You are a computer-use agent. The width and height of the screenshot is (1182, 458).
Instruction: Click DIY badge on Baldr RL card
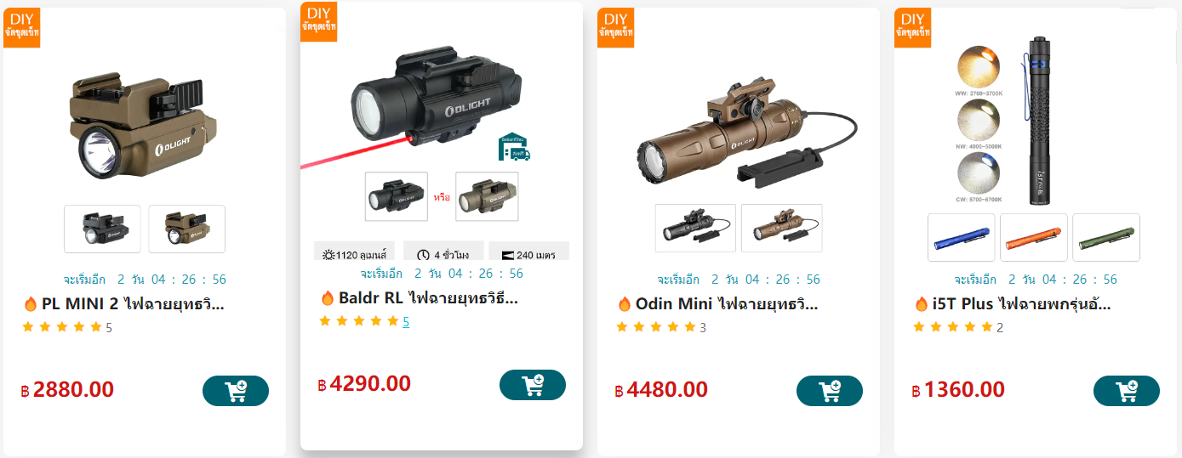coord(319,21)
